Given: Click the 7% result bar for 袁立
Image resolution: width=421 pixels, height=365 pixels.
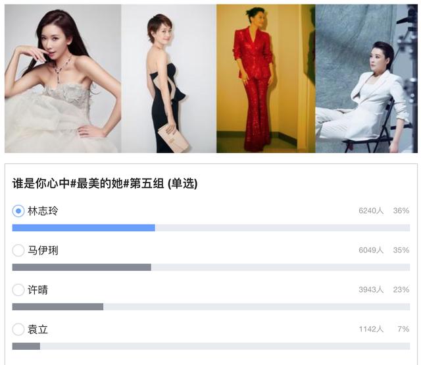Looking at the screenshot, I should pos(26,346).
